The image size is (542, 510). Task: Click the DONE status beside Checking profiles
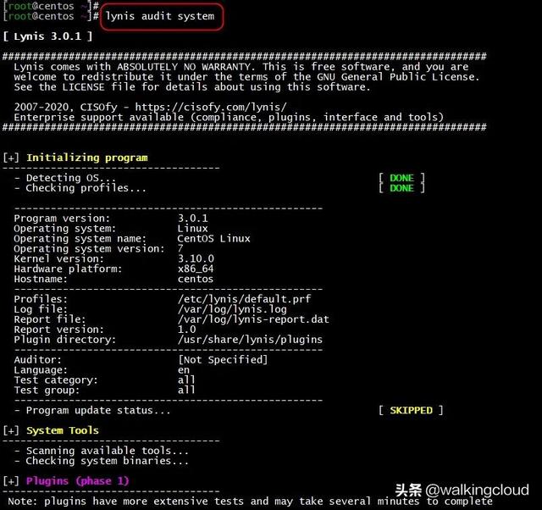(401, 188)
